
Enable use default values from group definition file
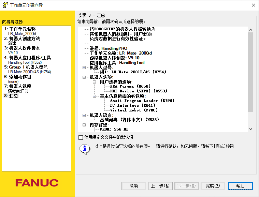coord(81,137)
